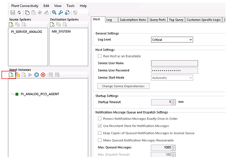
Task: Click the Add Source System icon
Action: pyautogui.click(x=11, y=25)
